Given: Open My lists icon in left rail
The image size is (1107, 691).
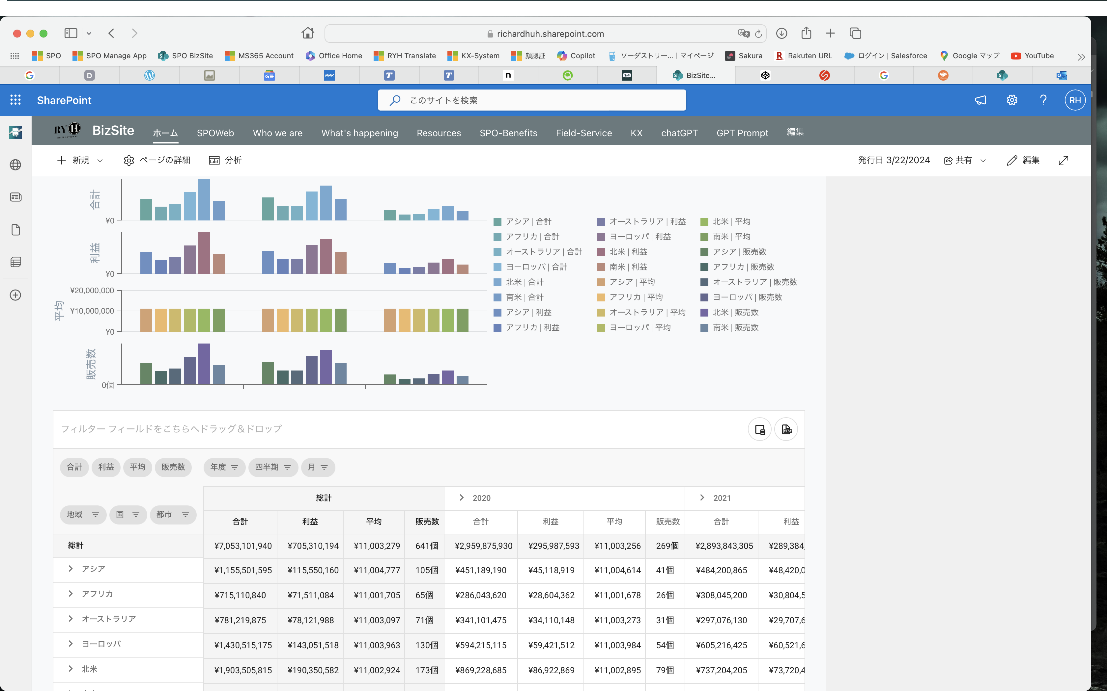Looking at the screenshot, I should [15, 262].
